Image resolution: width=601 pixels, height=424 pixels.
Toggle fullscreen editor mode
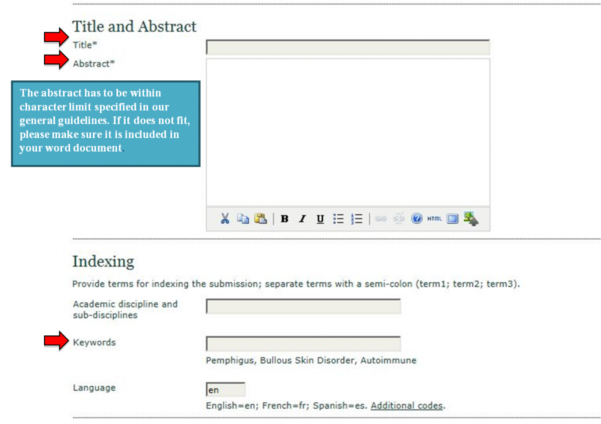453,219
